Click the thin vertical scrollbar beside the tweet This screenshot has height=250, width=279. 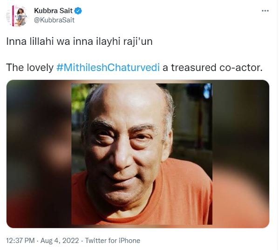pyautogui.click(x=278, y=125)
